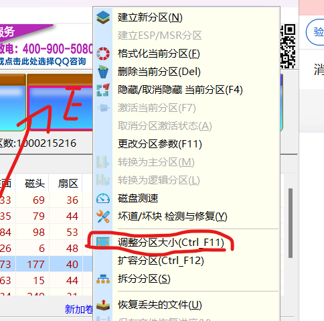
Task: Click disabled 转换为主分区(M) entry
Action: [x=156, y=162]
